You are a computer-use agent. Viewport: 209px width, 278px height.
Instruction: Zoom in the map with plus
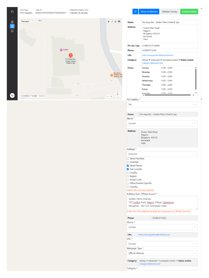click(111, 96)
